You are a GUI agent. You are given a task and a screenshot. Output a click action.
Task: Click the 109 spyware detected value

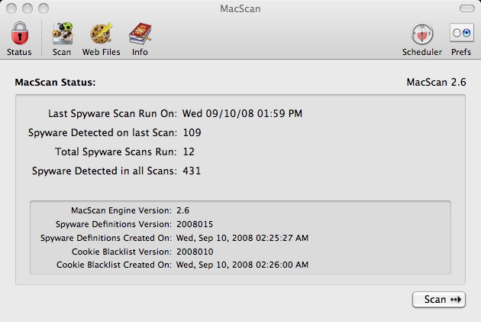click(x=192, y=132)
